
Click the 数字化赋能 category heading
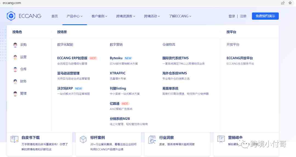point(65,45)
